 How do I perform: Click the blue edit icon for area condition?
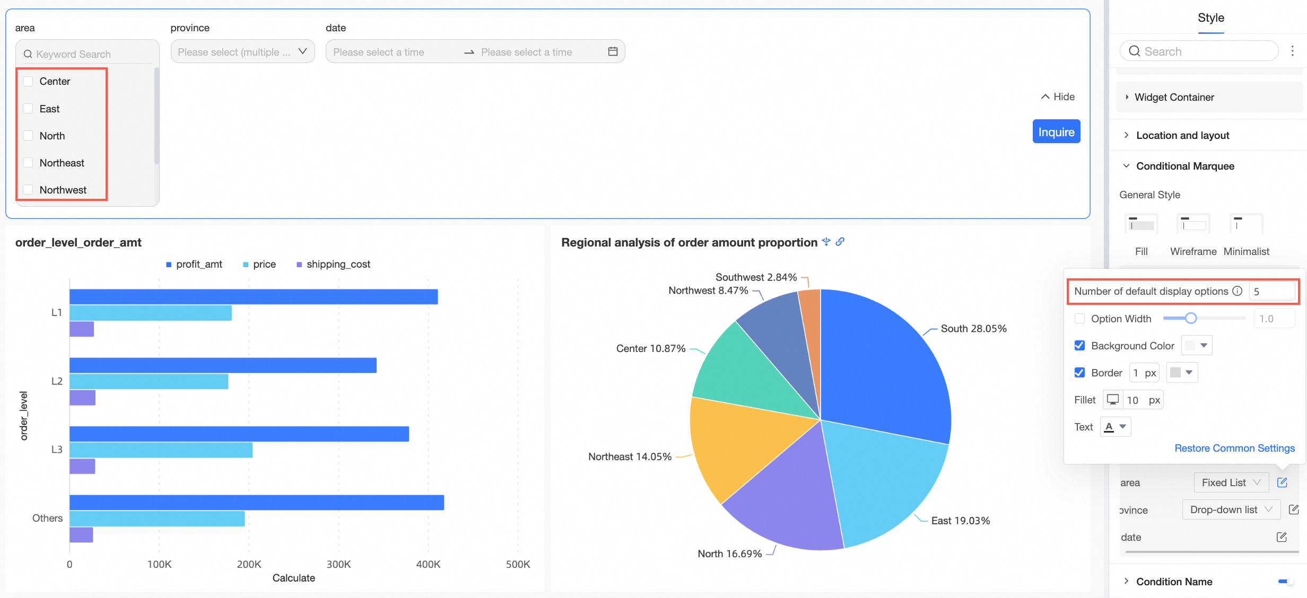(1282, 482)
